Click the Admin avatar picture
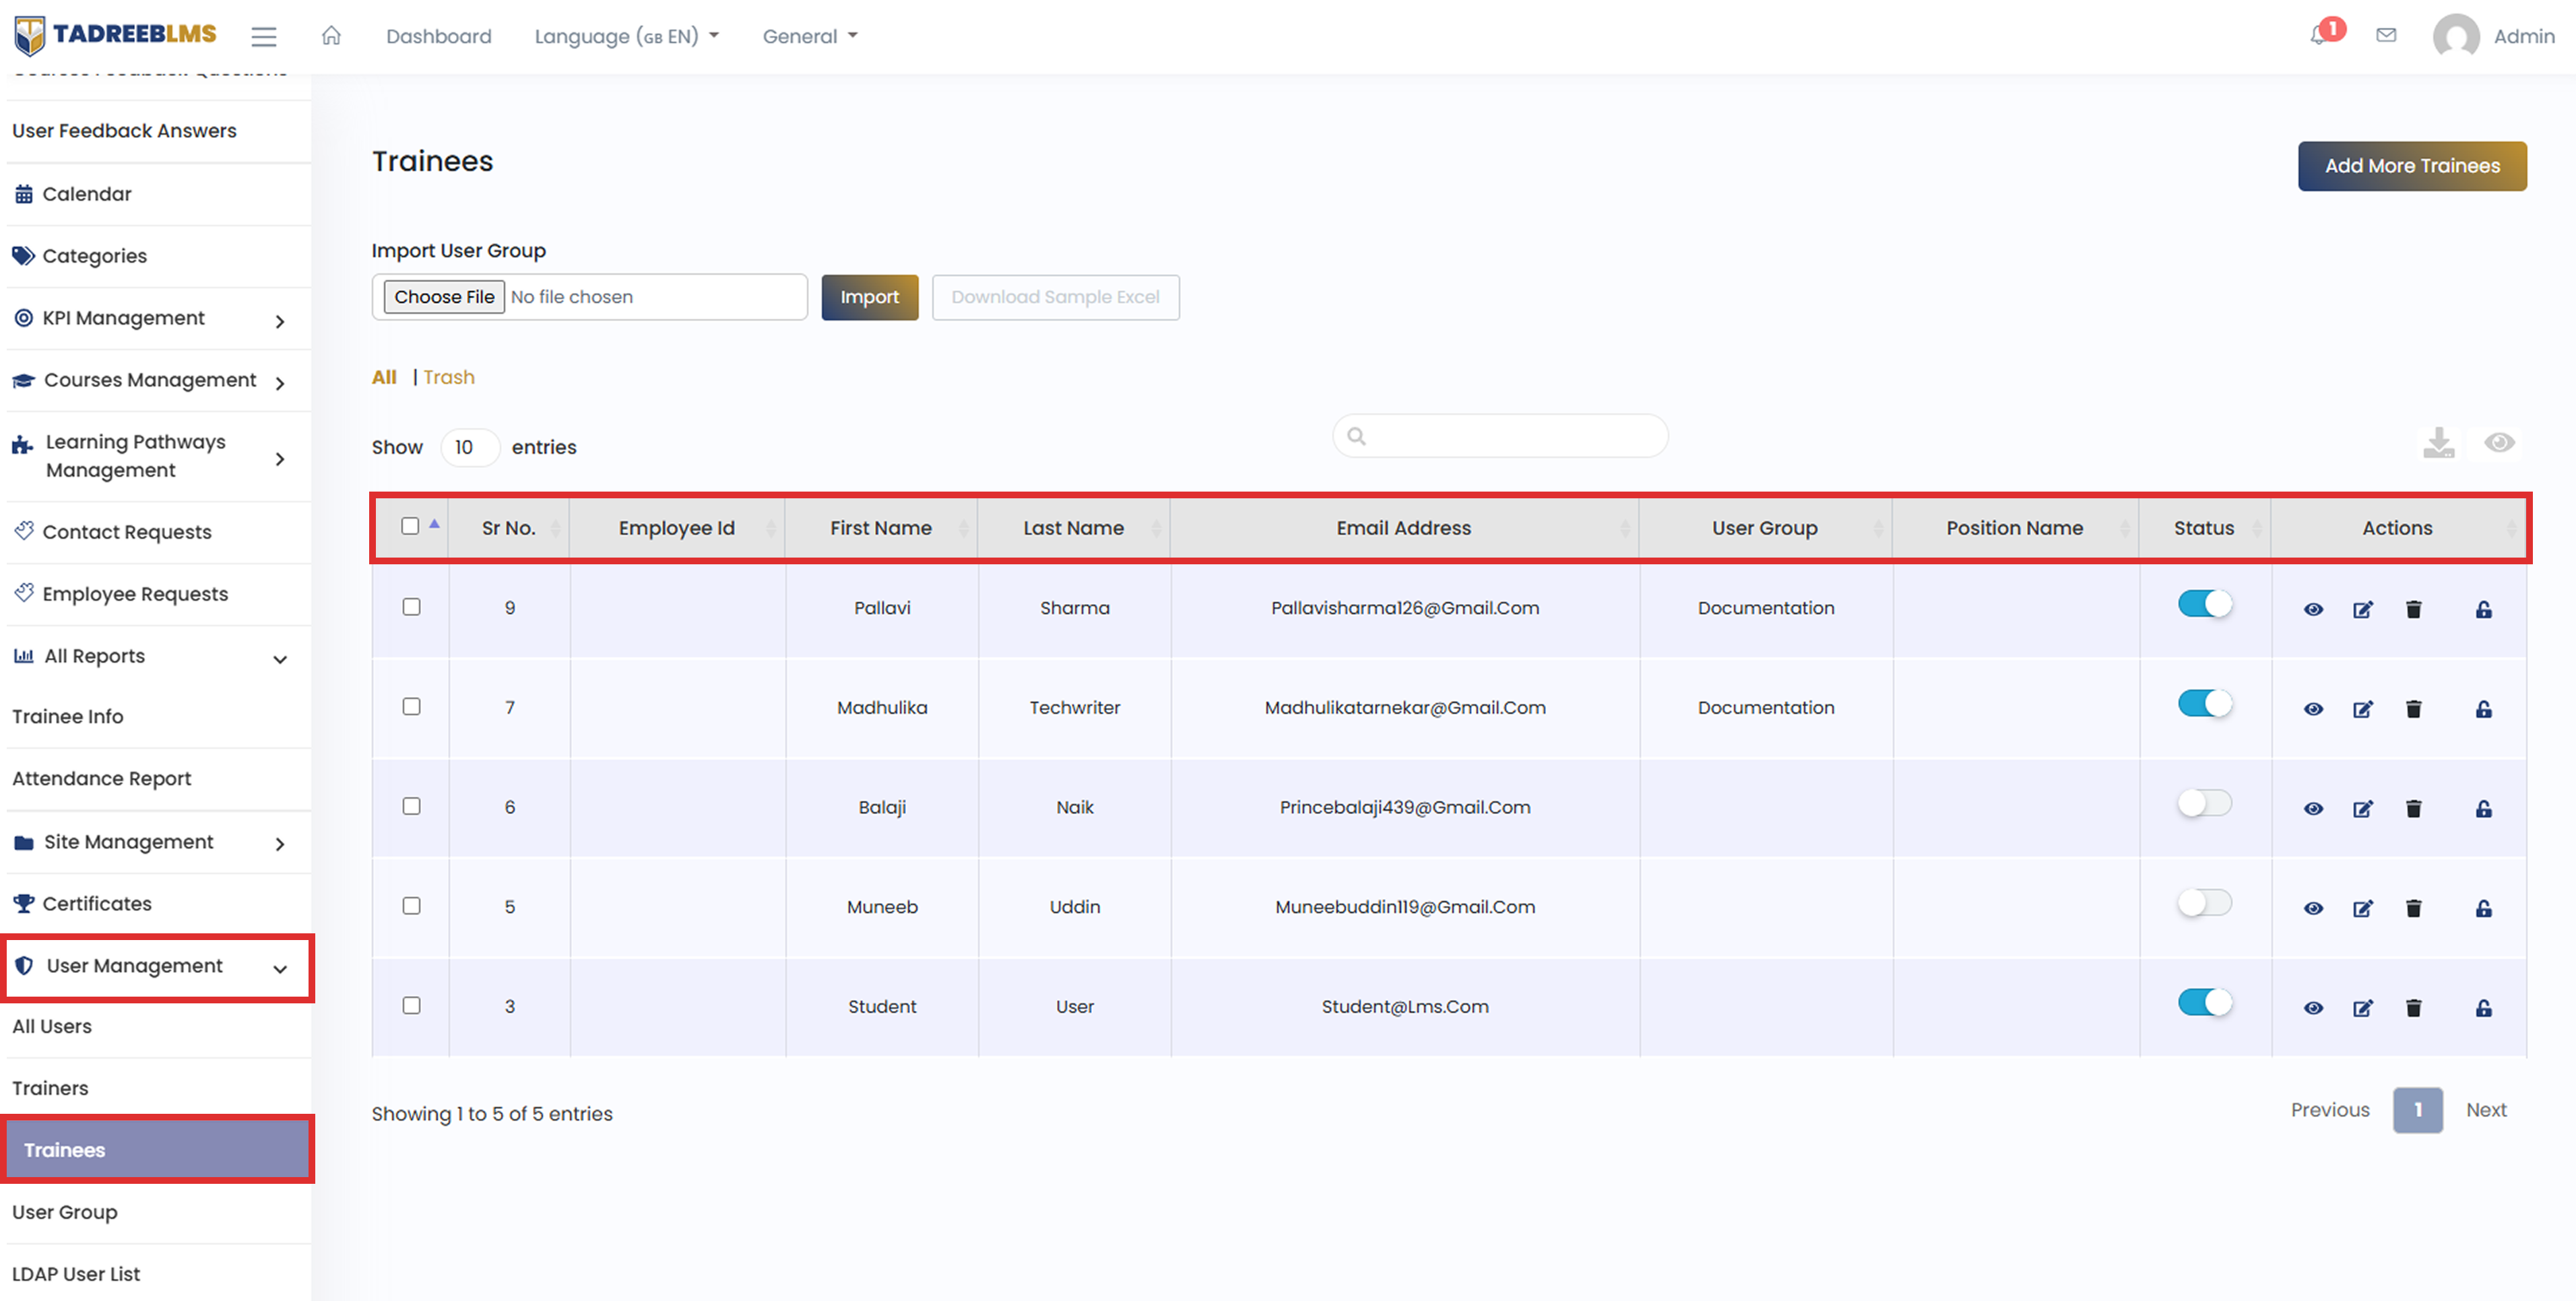Viewport: 2576px width, 1301px height. pos(2456,36)
